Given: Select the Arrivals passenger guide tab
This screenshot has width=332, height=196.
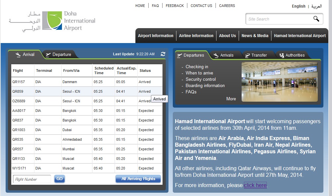Looking at the screenshot, I should click(x=223, y=55).
